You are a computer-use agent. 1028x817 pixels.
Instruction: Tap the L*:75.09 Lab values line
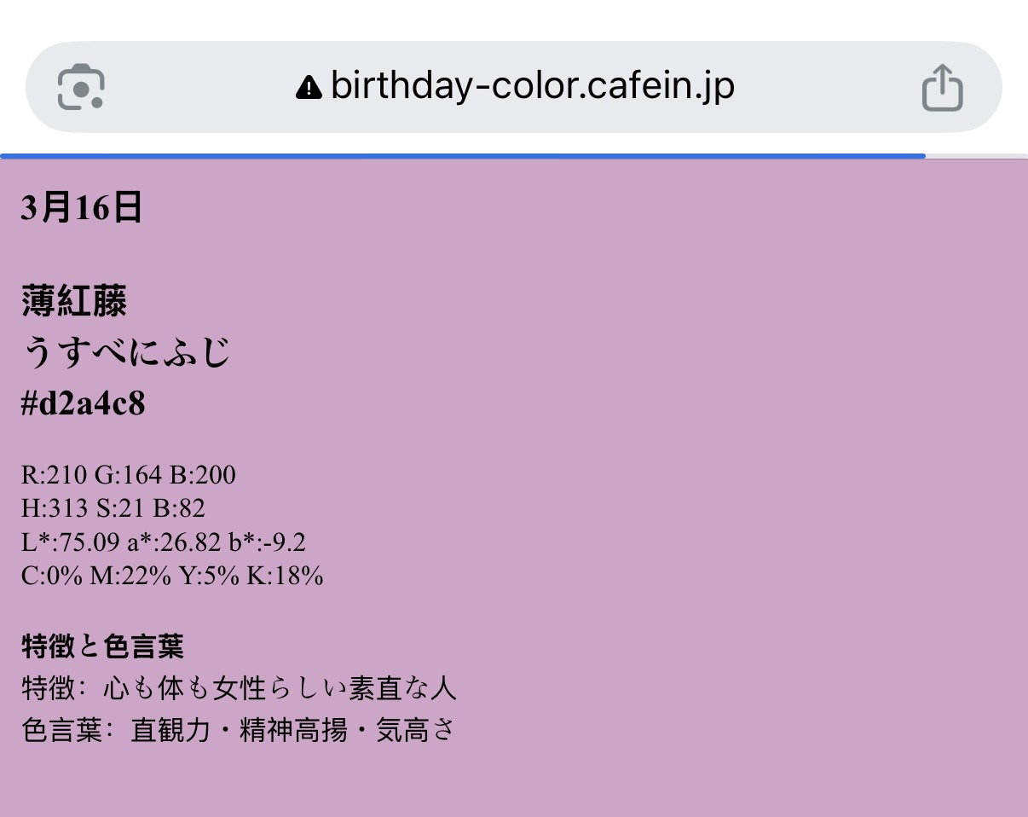(x=164, y=542)
